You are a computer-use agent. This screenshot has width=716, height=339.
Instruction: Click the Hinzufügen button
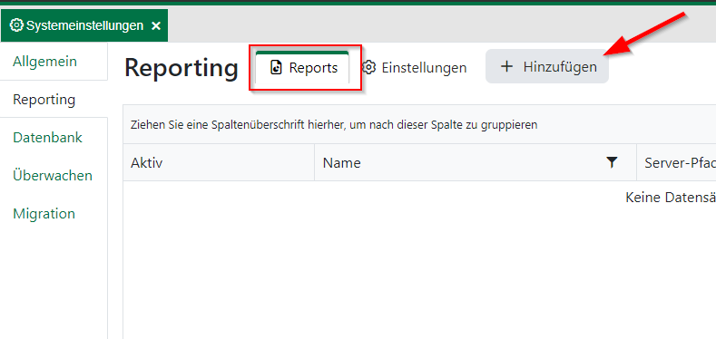click(547, 66)
